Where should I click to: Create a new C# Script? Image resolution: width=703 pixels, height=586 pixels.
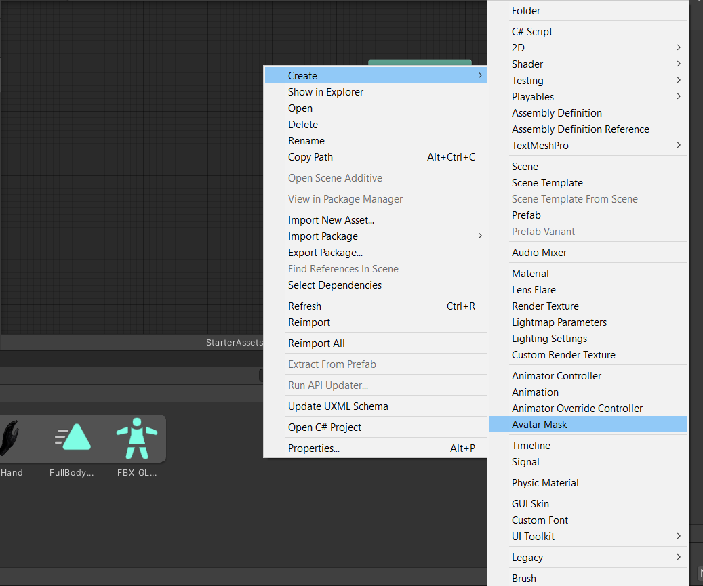[x=588, y=31]
